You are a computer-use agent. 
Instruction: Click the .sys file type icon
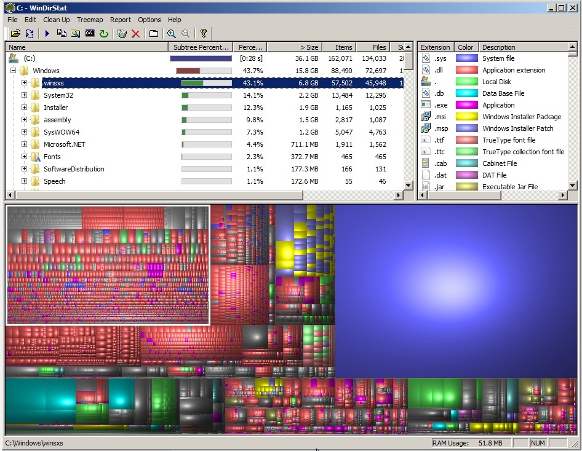pos(426,58)
